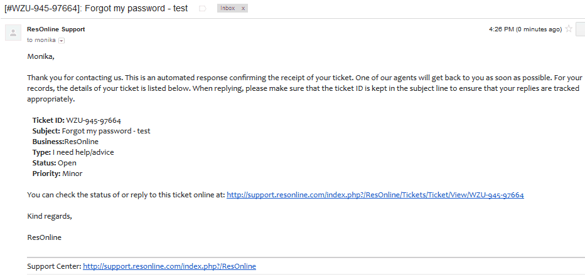Open the ticket view link for WZU-945-97664

375,195
